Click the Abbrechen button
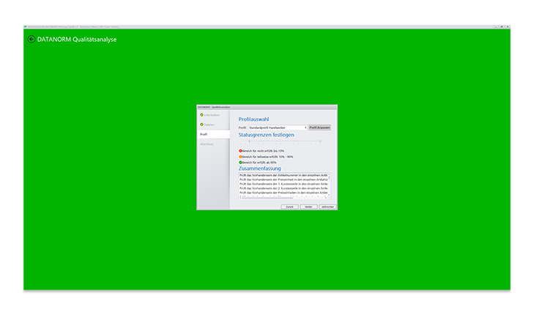Screen dimensions: 534x315 click(327, 207)
